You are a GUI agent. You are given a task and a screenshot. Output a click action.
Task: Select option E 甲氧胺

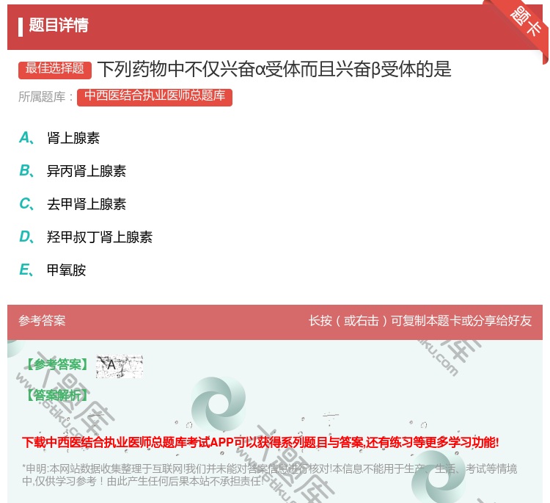(53, 270)
